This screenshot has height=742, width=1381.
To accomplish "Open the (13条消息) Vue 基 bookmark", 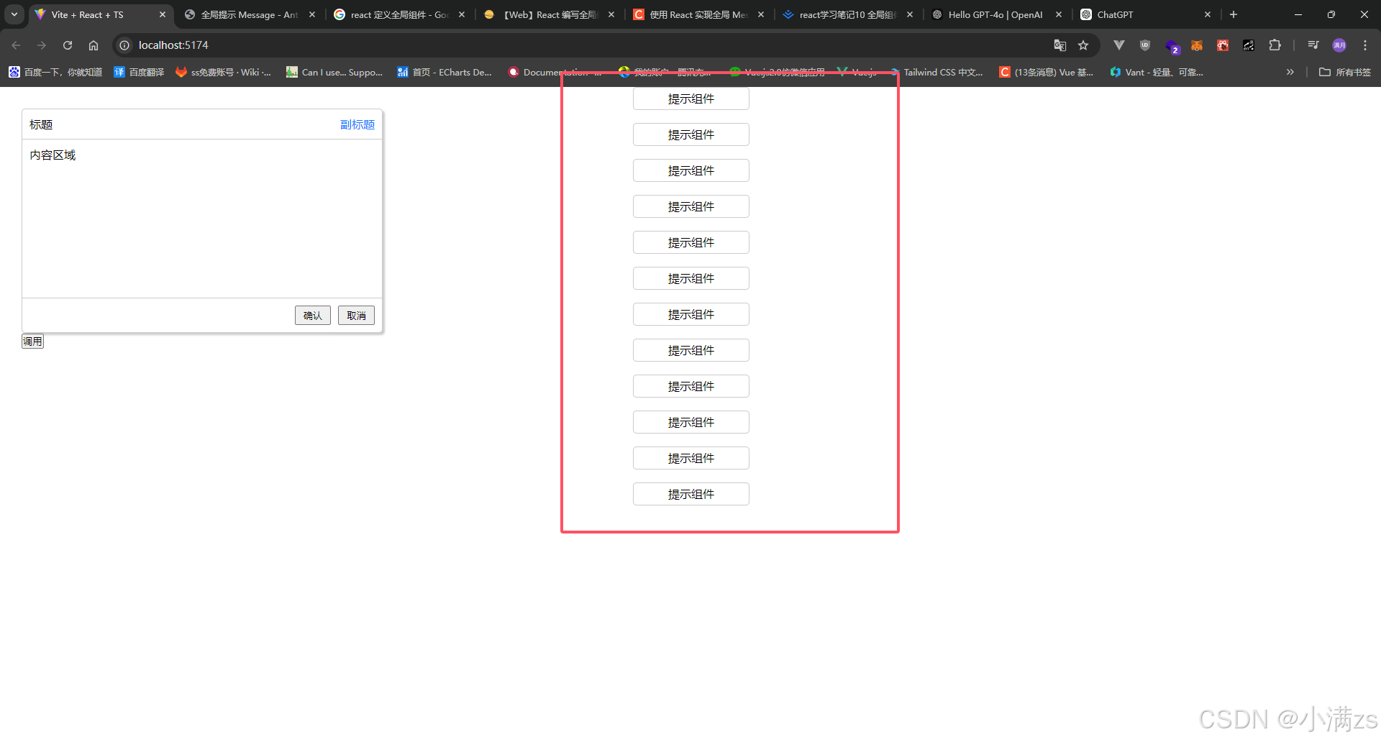I will pos(1047,72).
